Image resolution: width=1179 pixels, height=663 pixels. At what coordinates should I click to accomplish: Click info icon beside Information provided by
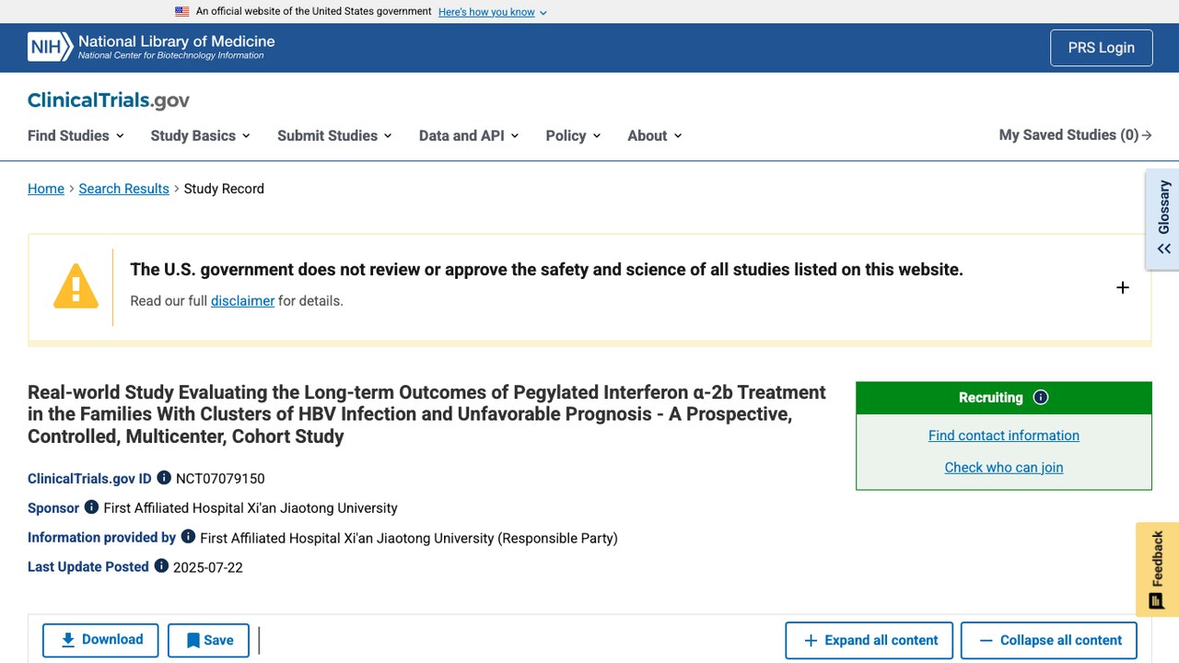tap(188, 537)
